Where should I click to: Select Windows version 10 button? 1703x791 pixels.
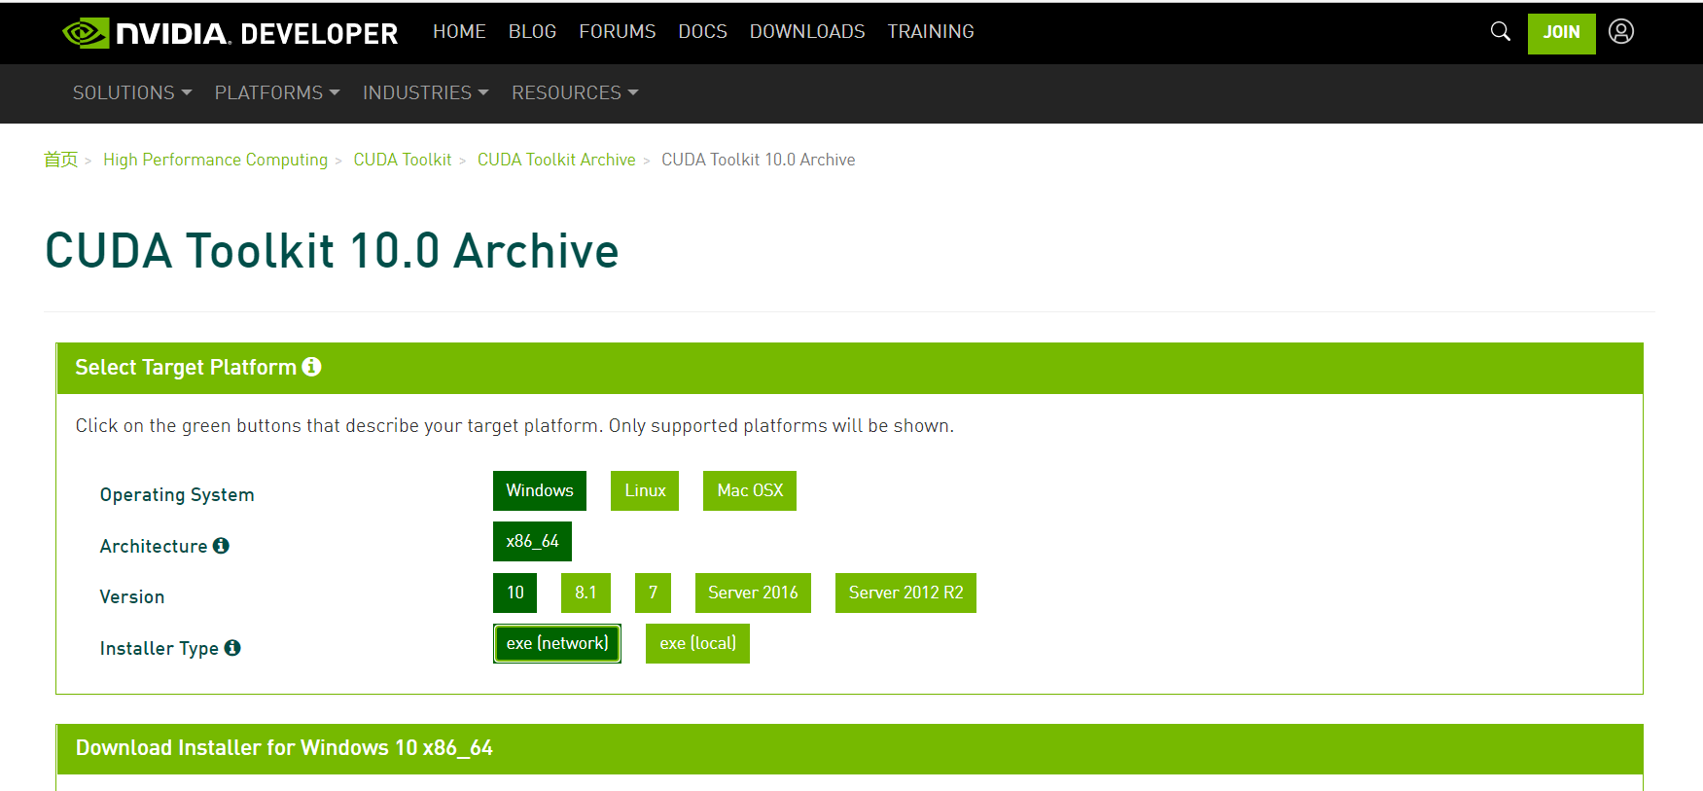click(x=514, y=593)
